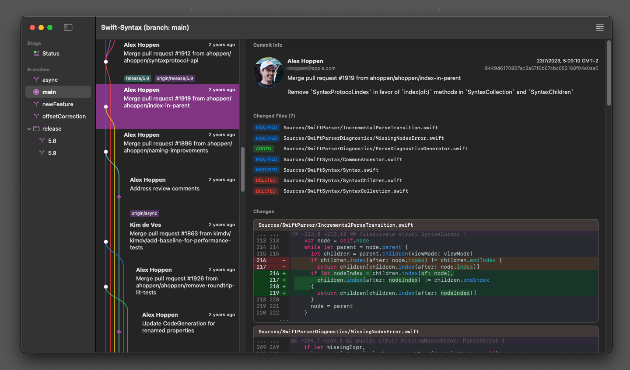This screenshot has height=370, width=630.
Task: Click the IncrementalParseTransition.swift diff header
Action: click(x=426, y=225)
